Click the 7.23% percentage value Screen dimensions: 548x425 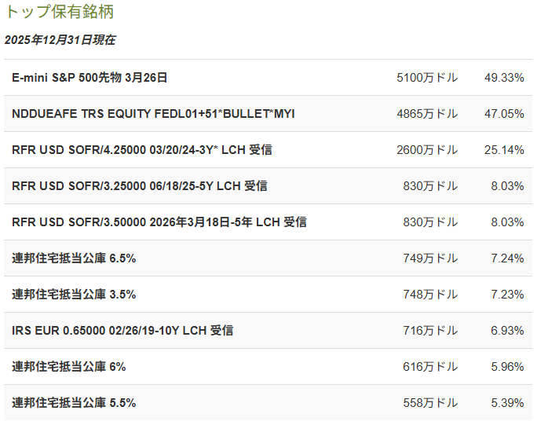pos(507,295)
